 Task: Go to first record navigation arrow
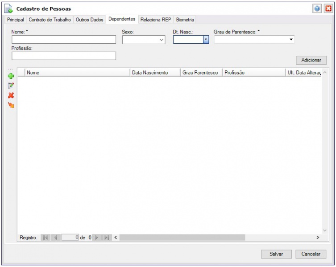pos(45,238)
